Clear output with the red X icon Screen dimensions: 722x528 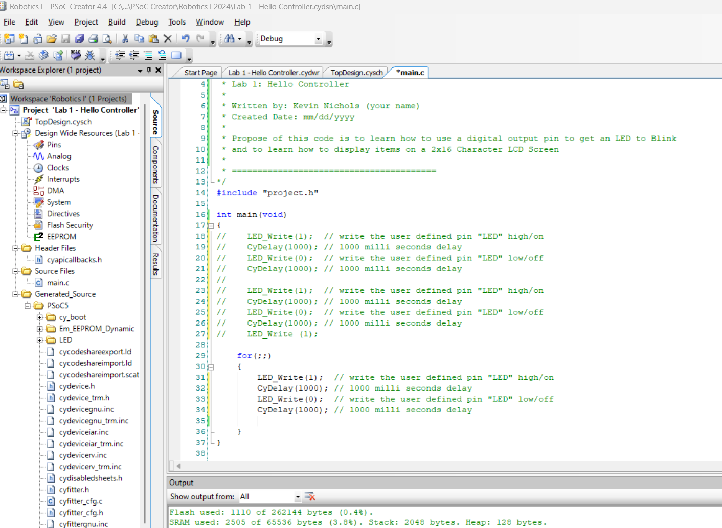pos(310,496)
